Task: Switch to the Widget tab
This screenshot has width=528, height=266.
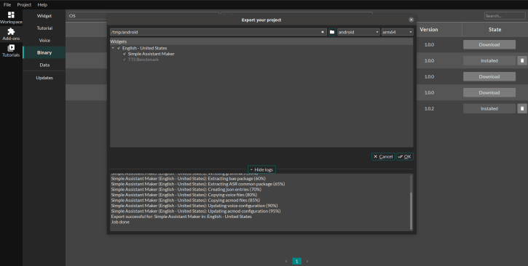Action: [x=44, y=16]
